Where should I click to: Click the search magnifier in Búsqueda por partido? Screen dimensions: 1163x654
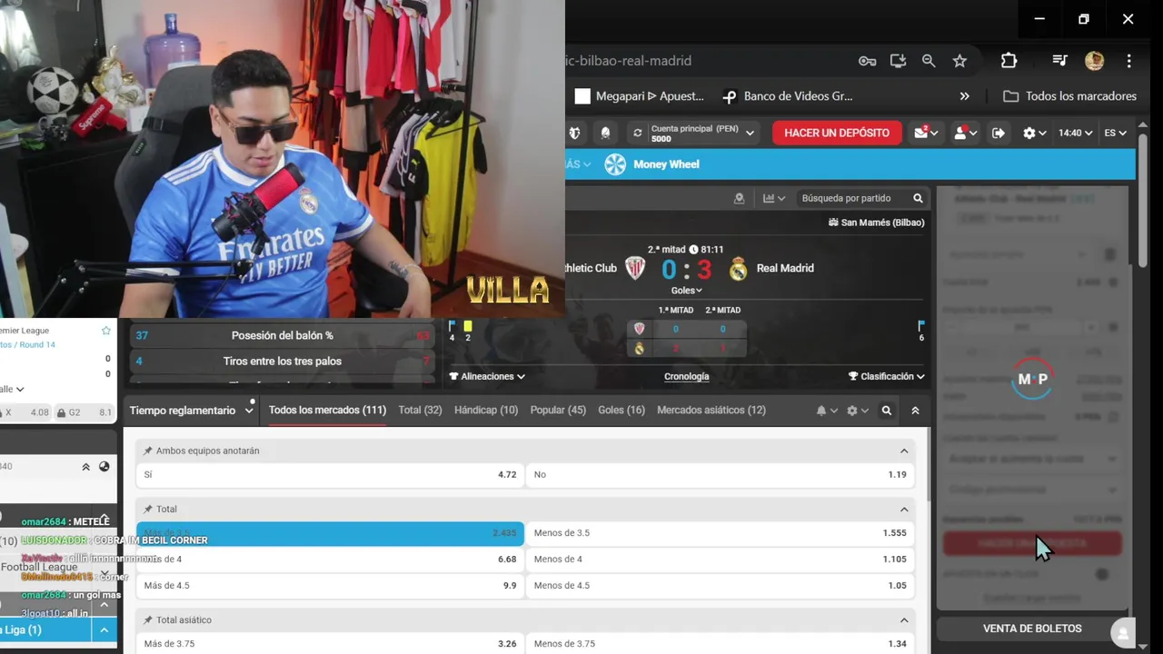coord(918,198)
